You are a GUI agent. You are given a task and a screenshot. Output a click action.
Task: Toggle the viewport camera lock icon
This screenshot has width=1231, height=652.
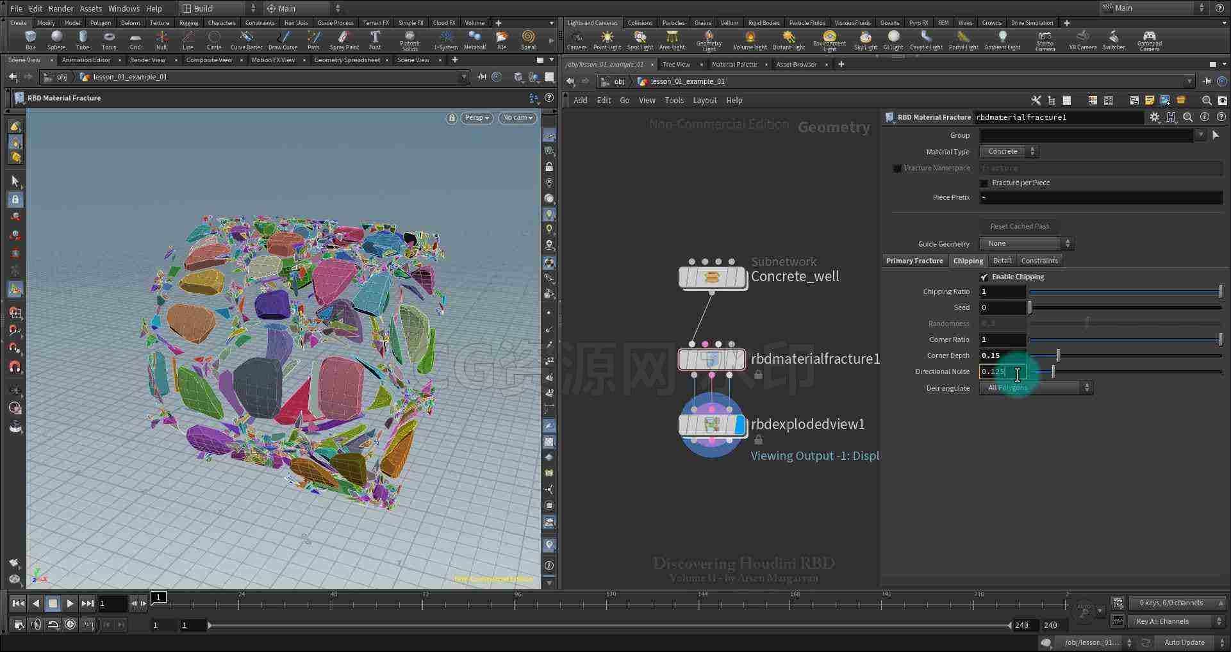tap(452, 118)
